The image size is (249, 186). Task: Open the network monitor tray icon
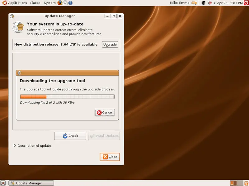point(204,3)
